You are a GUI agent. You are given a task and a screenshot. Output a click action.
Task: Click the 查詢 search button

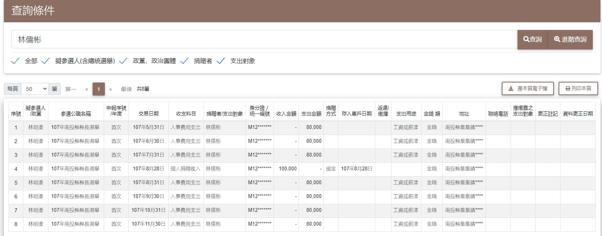point(532,40)
